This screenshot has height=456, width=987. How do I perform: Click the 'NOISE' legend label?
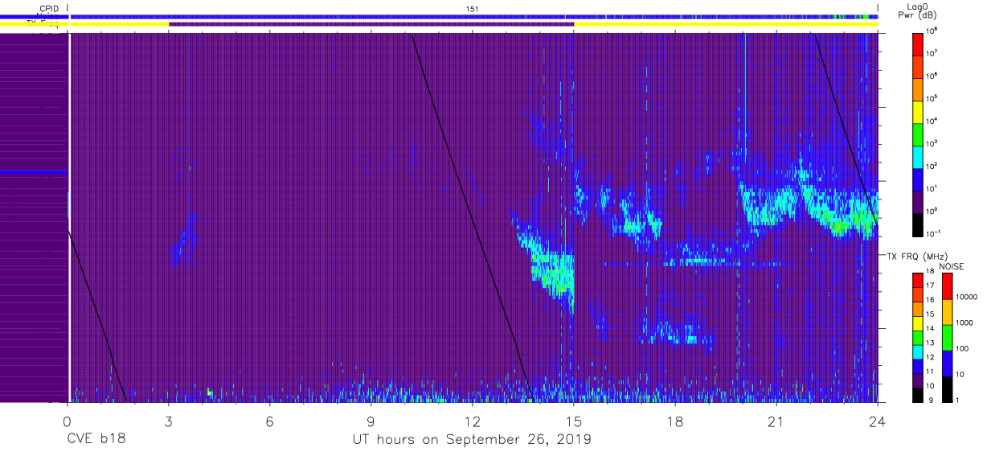click(x=952, y=266)
